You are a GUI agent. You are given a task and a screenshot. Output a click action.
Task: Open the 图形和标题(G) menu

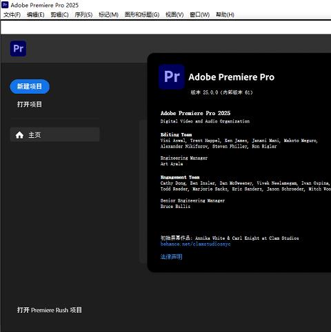(142, 14)
